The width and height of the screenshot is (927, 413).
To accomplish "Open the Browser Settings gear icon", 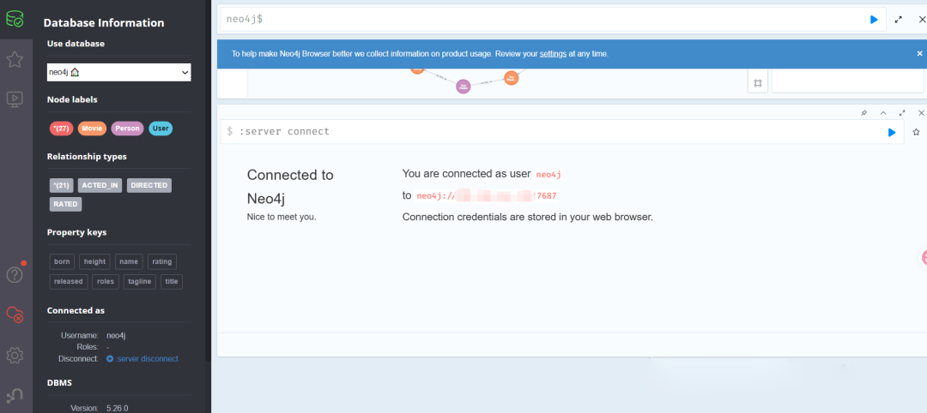I will click(x=15, y=355).
